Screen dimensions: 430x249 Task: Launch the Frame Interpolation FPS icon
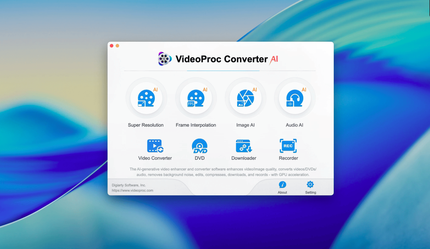pos(196,98)
